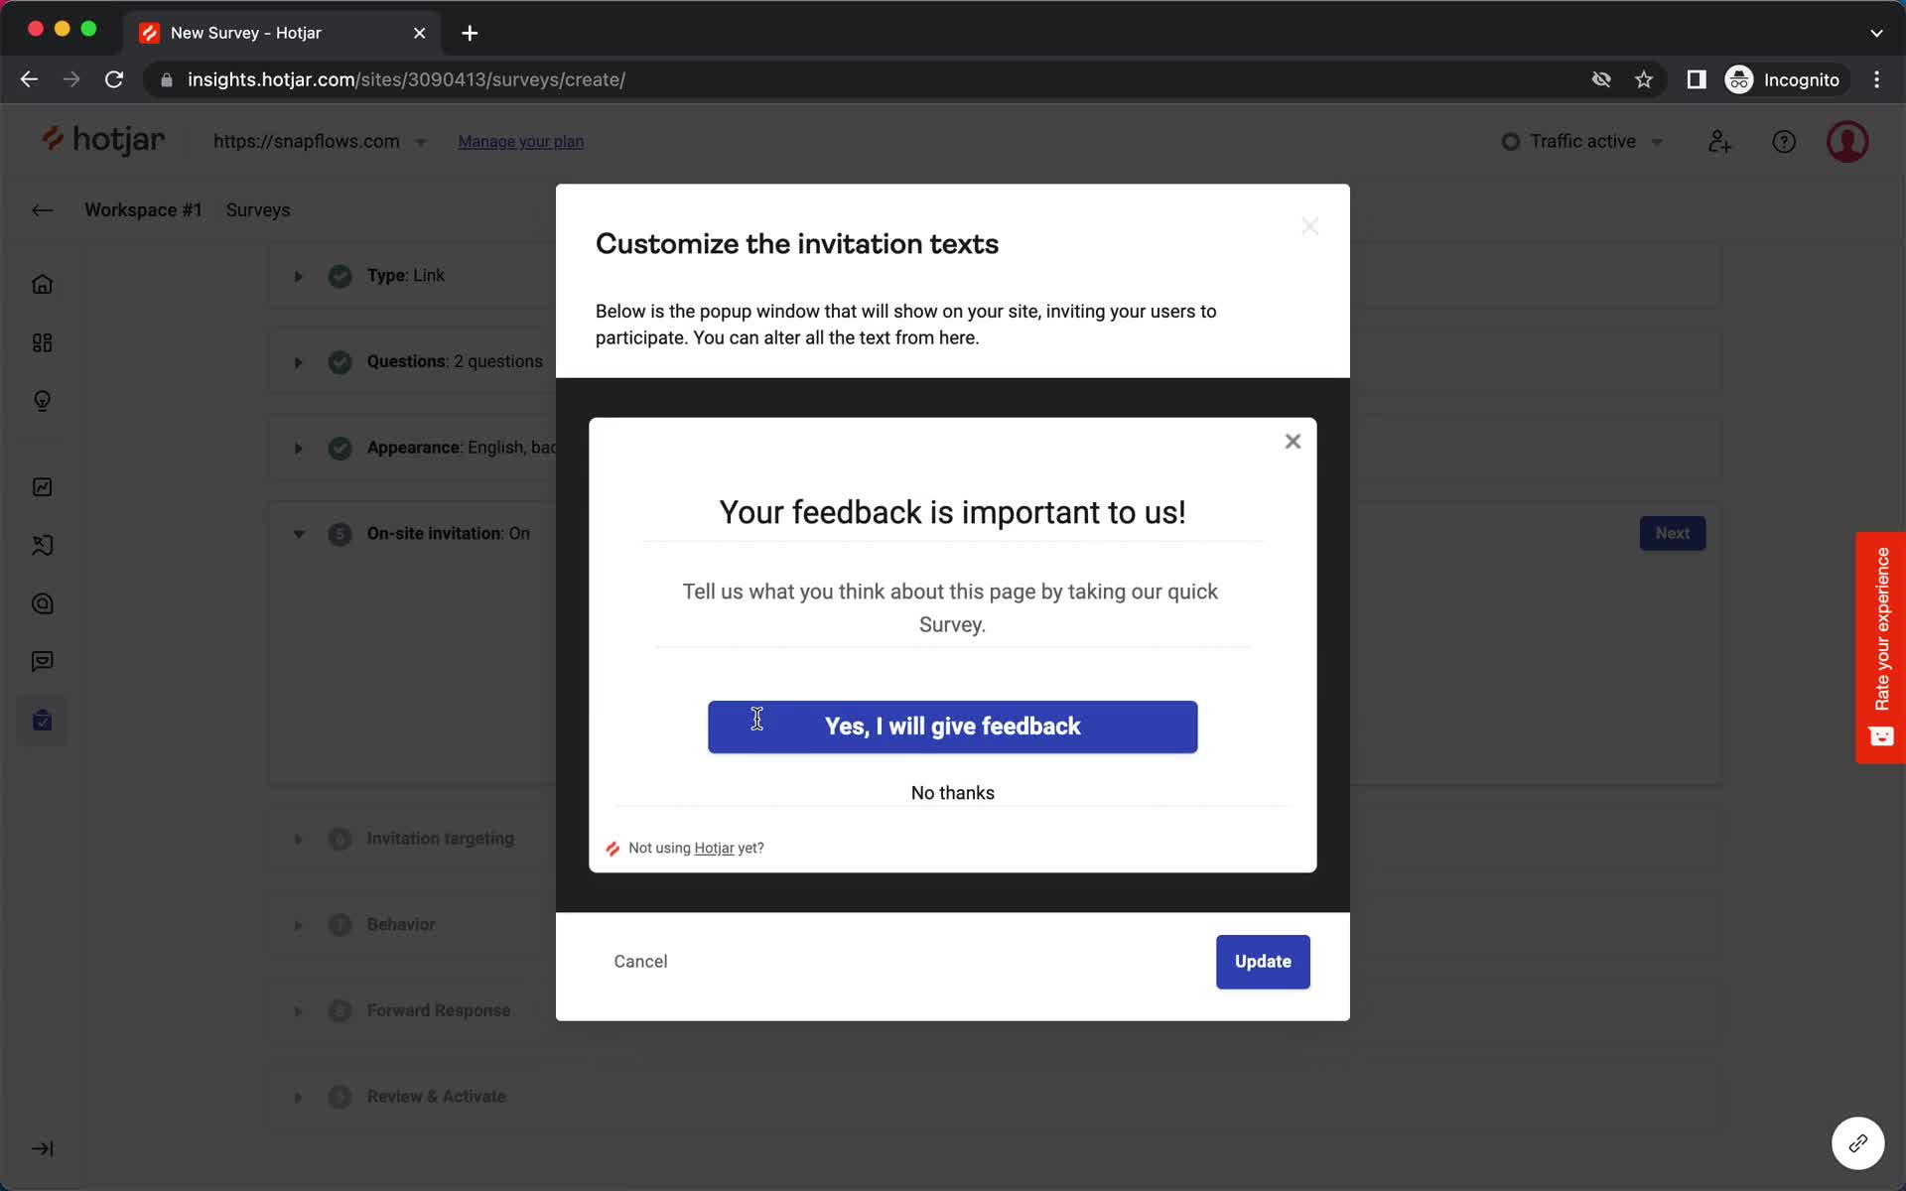
Task: Click the Hotjar link in popup footer
Action: point(714,849)
